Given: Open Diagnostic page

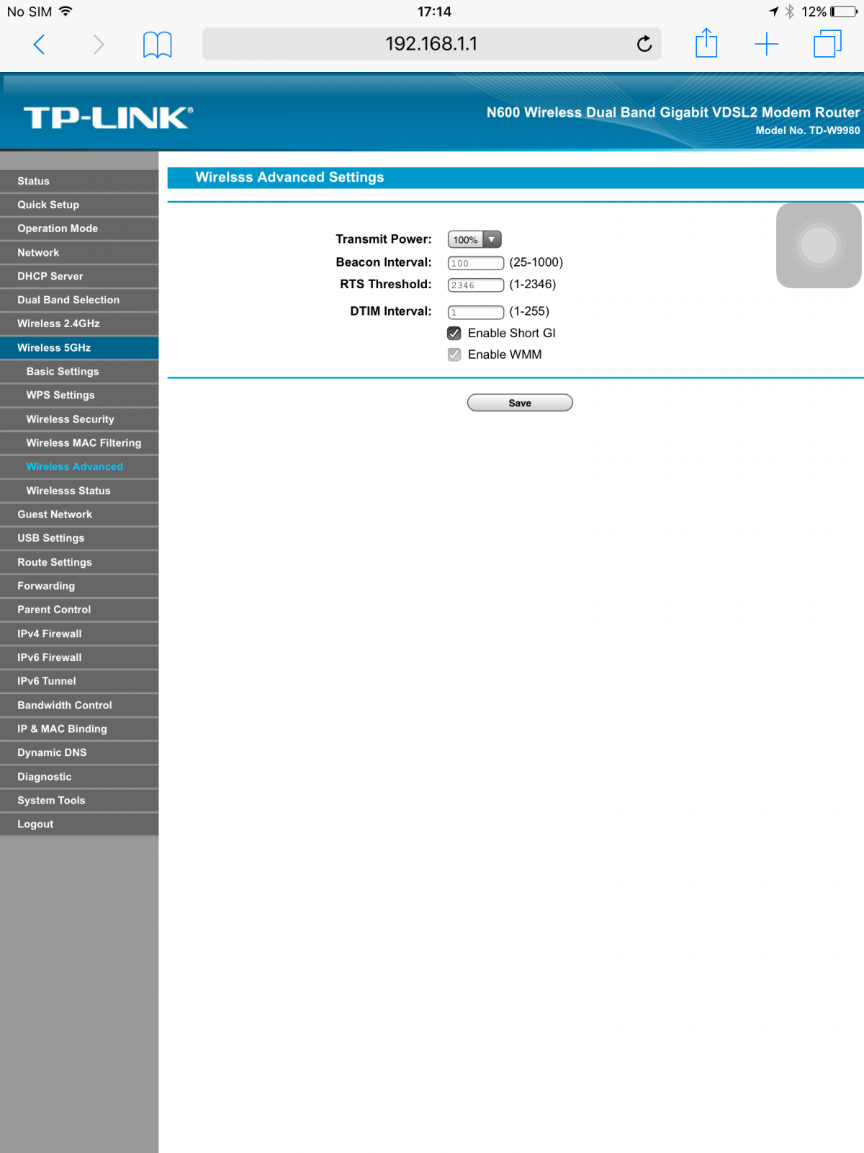Looking at the screenshot, I should coord(79,777).
